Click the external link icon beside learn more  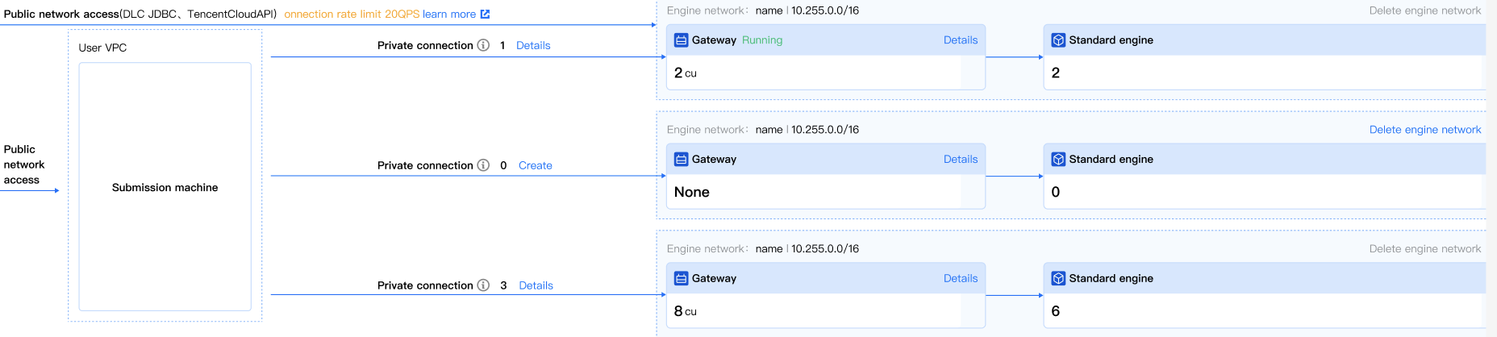[485, 15]
